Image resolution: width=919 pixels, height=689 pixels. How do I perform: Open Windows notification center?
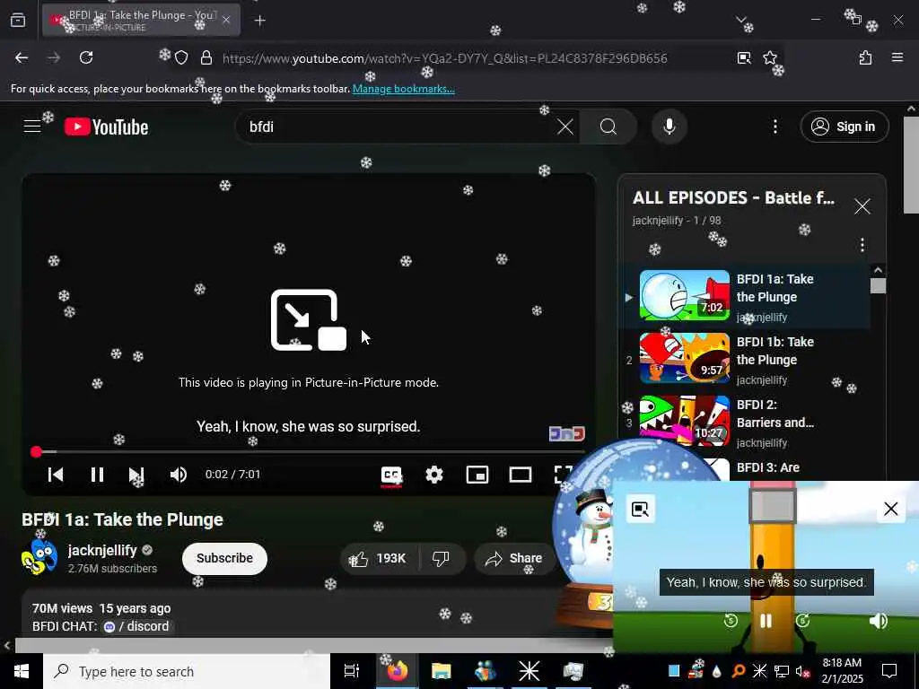tap(889, 671)
